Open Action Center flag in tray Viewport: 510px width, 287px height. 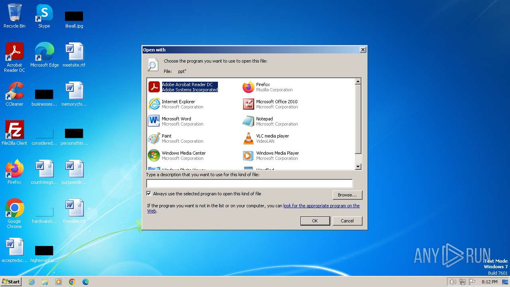tap(472, 282)
